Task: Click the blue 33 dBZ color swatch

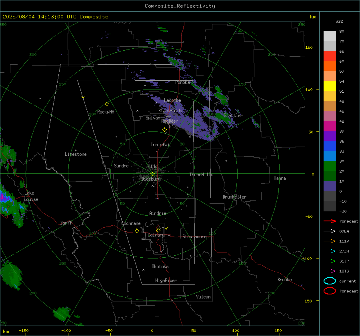Action: pyautogui.click(x=330, y=146)
